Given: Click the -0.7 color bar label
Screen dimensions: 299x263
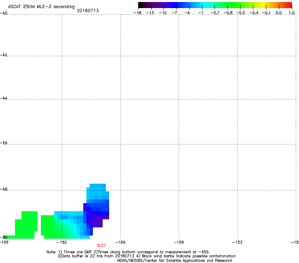Looking at the screenshot, I should pos(215,13).
